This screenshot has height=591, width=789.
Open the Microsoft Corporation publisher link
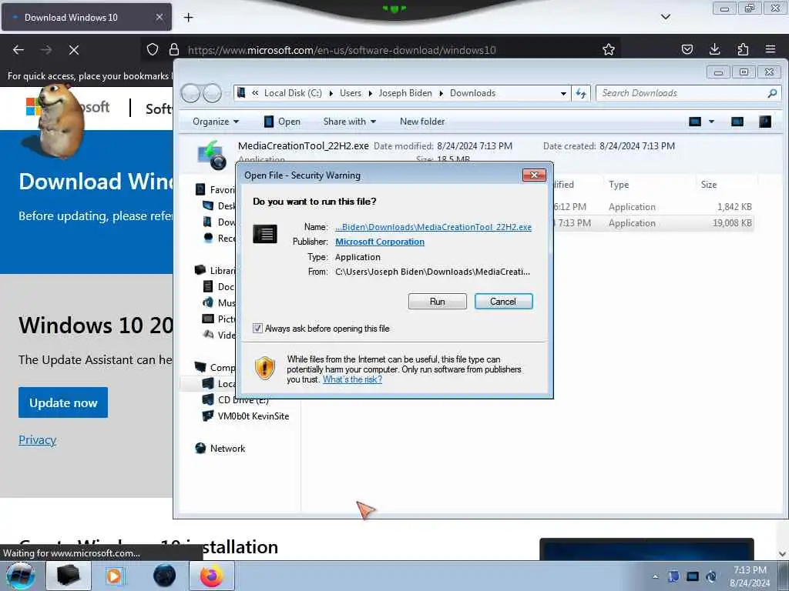click(x=380, y=242)
